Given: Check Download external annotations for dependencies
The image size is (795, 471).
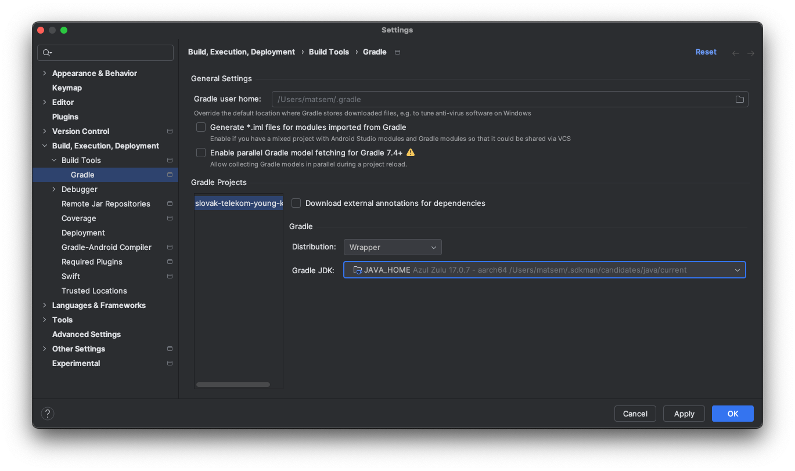Looking at the screenshot, I should click(296, 203).
